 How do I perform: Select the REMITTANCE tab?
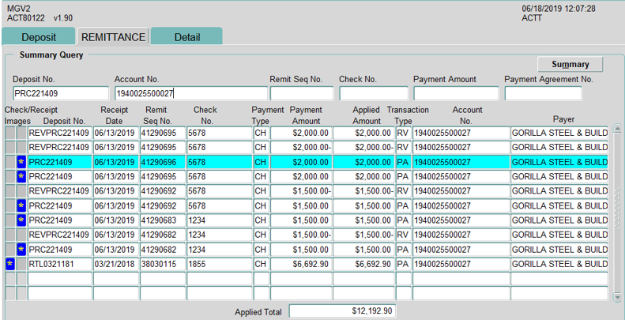pos(113,37)
